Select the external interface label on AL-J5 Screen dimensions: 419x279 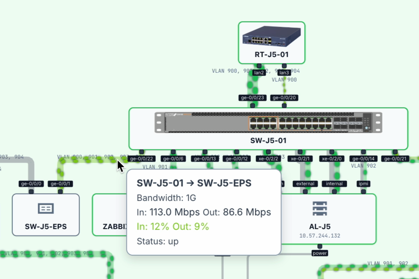pos(305,184)
